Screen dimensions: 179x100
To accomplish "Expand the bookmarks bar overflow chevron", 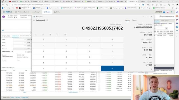I will pyautogui.click(x=173, y=8).
